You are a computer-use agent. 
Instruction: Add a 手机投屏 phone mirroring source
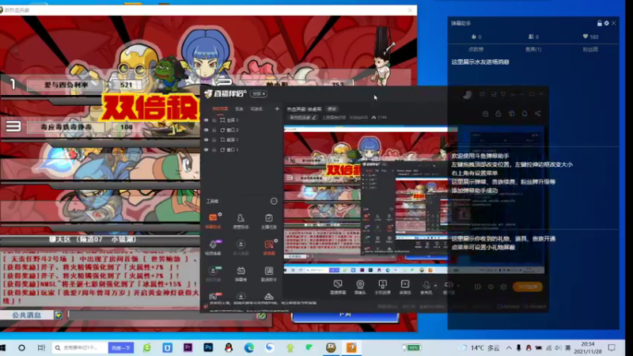point(382,287)
